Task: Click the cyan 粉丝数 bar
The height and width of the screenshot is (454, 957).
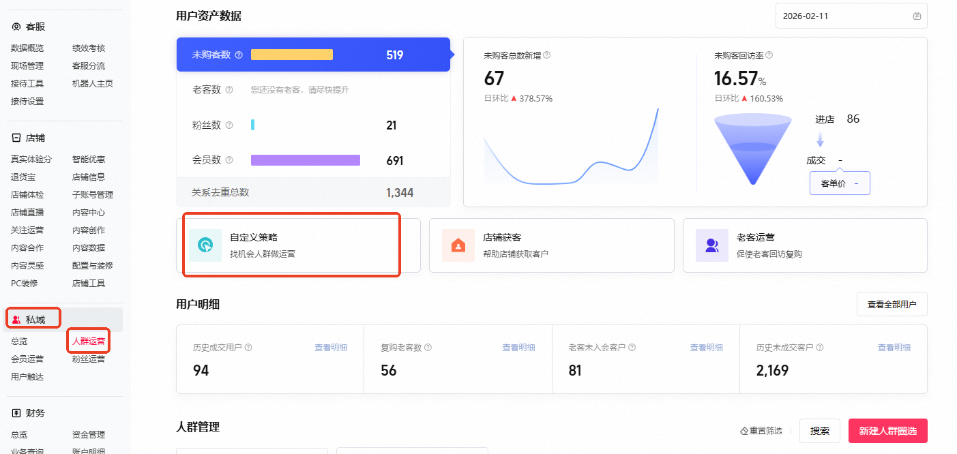Action: [252, 125]
